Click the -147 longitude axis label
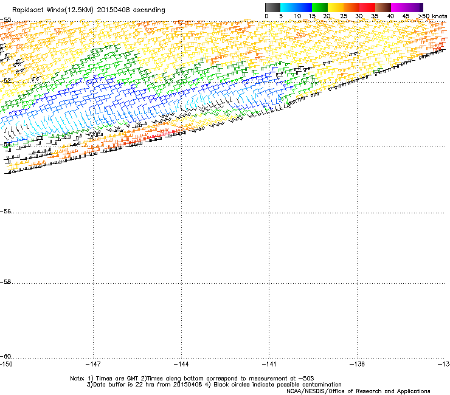The image size is (450, 395). coord(93,364)
